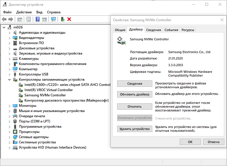The image size is (227, 166).
Task: Click the Клавиатуры keyboard icon
Action: pos(15,59)
